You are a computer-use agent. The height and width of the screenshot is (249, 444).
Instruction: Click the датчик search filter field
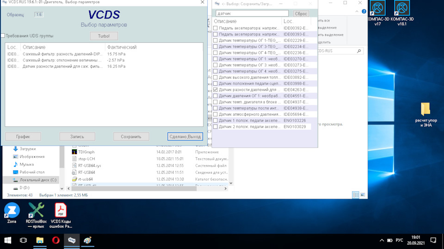[252, 13]
